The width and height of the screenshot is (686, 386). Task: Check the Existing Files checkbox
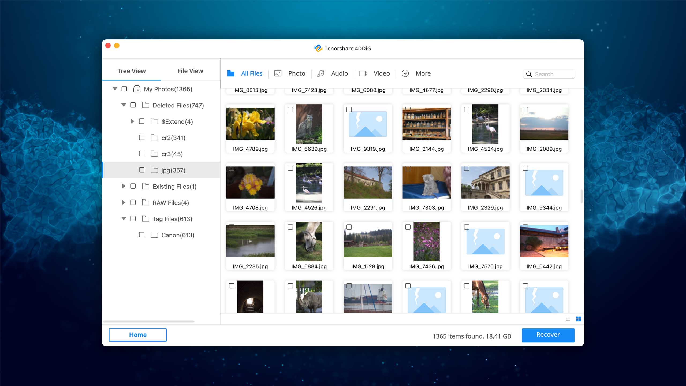tap(133, 186)
